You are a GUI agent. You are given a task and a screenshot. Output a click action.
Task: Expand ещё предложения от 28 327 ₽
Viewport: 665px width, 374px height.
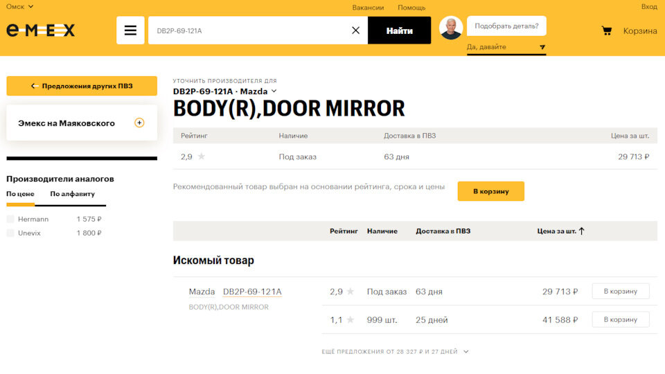[x=395, y=352]
